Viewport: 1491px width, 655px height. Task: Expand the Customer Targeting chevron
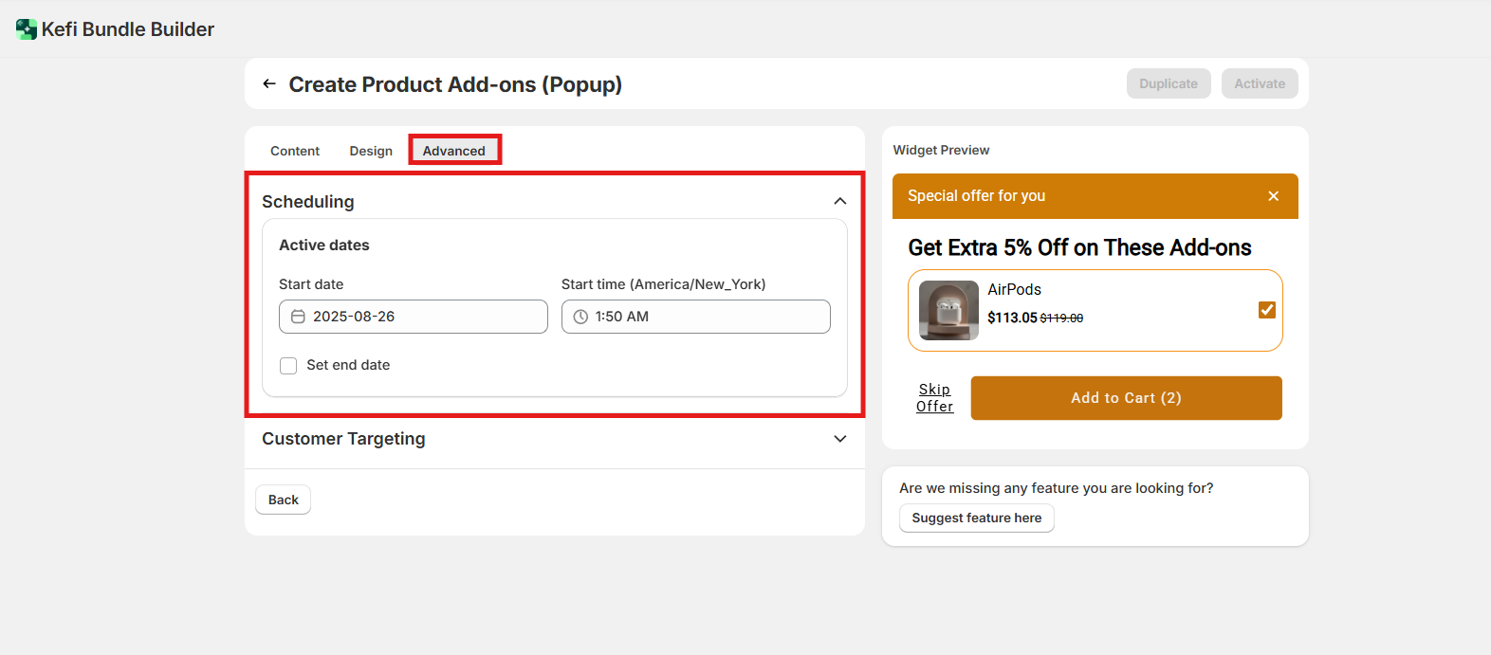coord(839,439)
